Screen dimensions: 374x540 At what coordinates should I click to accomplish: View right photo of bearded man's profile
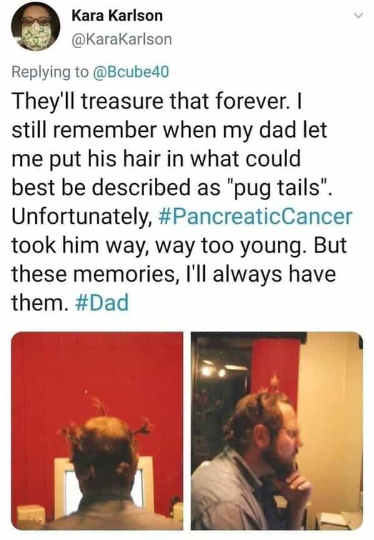point(277,431)
